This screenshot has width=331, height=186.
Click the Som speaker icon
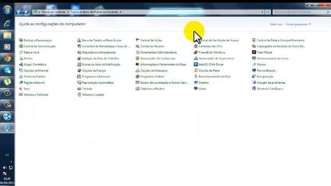tap(21, 89)
